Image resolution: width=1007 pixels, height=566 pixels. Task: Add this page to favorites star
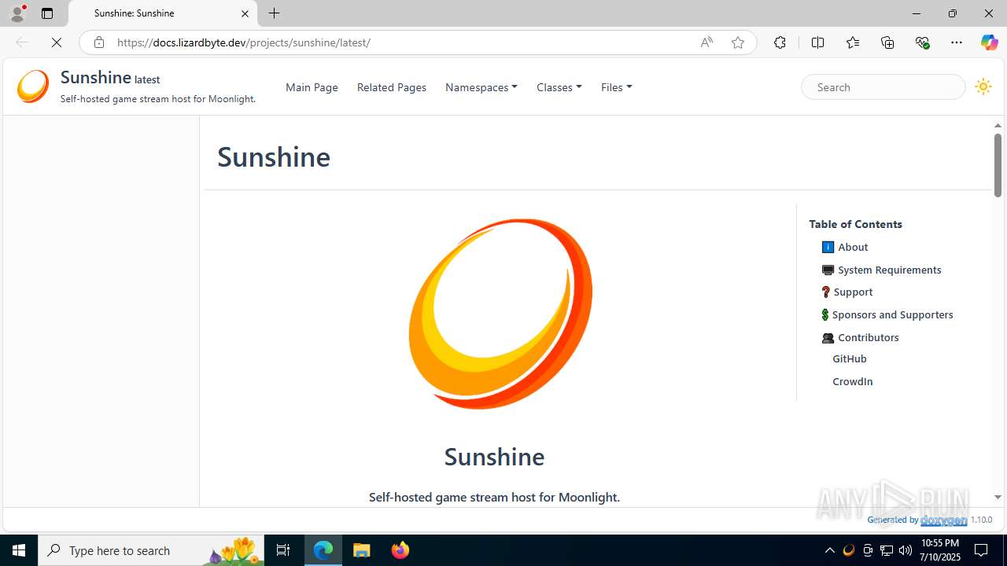[x=738, y=42]
